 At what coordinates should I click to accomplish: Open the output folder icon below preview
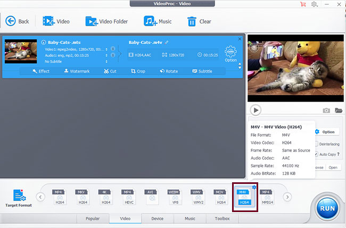click(x=337, y=111)
